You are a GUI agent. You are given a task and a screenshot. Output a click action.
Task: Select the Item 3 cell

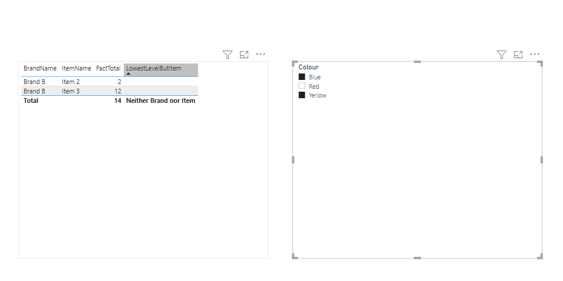[x=71, y=91]
